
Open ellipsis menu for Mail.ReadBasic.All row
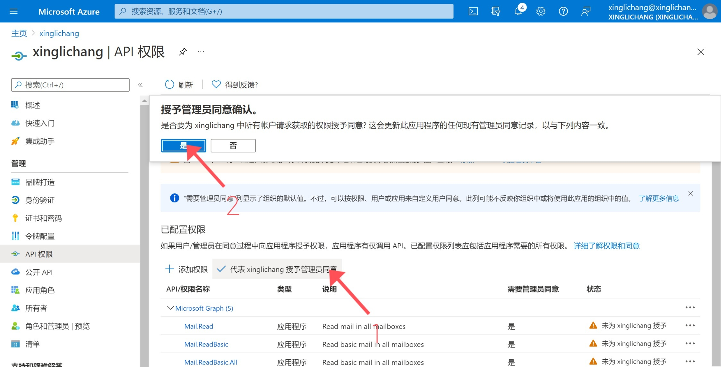tap(690, 361)
